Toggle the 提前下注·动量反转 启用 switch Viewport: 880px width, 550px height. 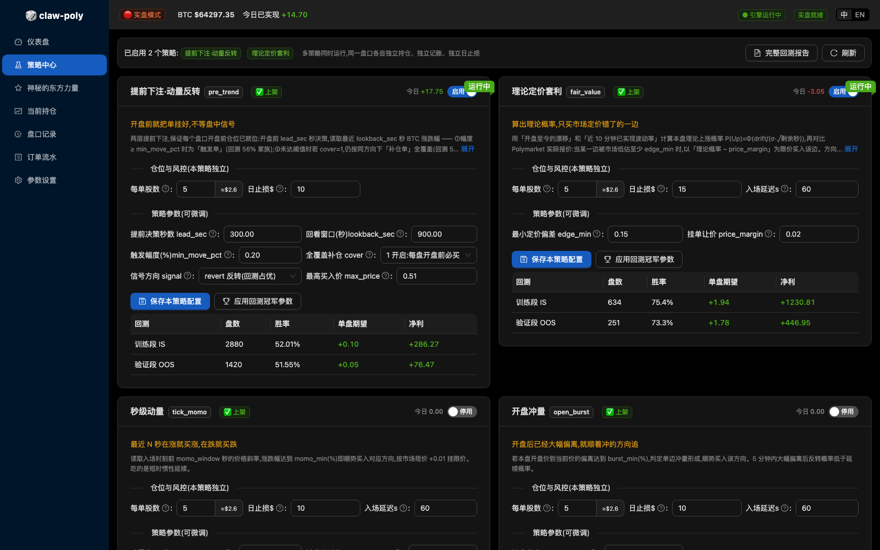462,92
